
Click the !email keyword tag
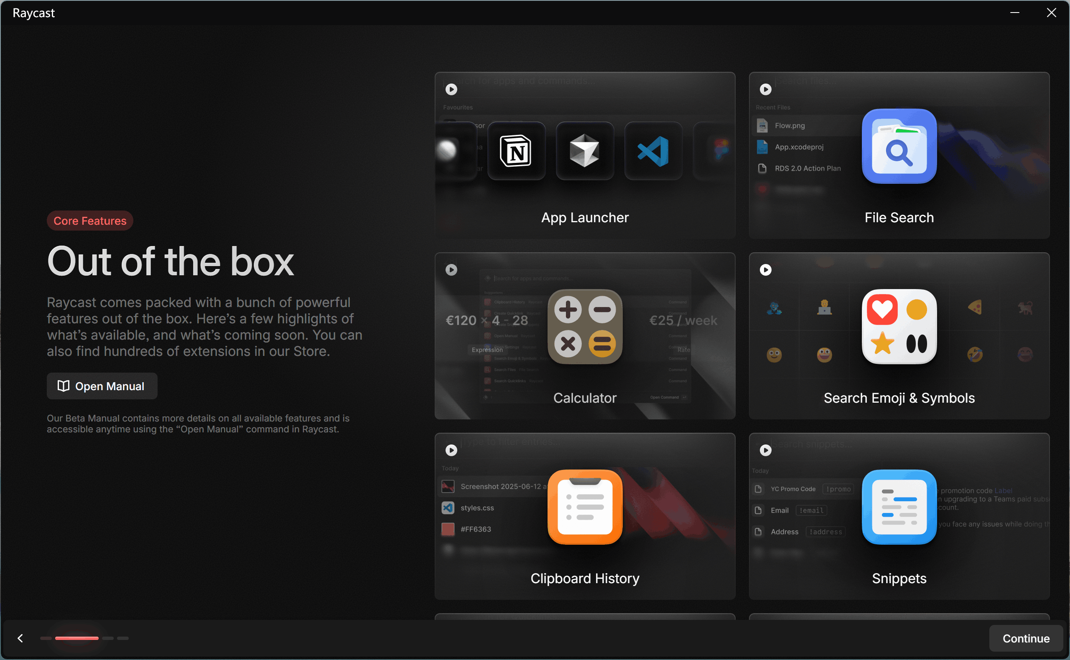[811, 510]
